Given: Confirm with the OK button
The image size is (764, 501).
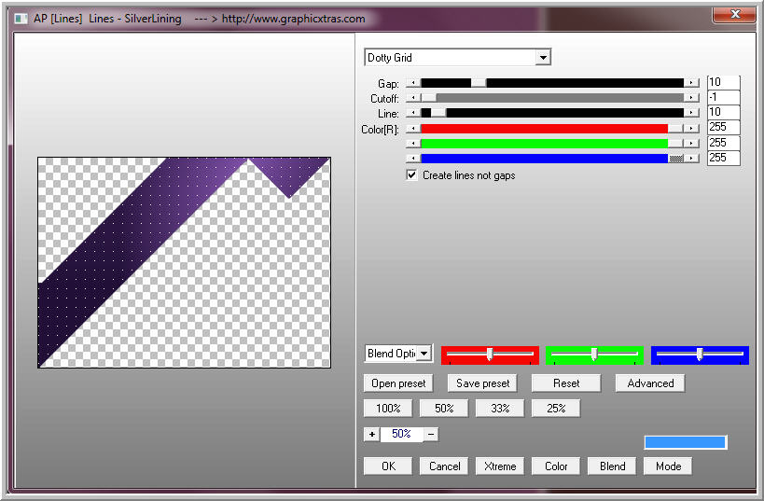Looking at the screenshot, I should [x=388, y=466].
